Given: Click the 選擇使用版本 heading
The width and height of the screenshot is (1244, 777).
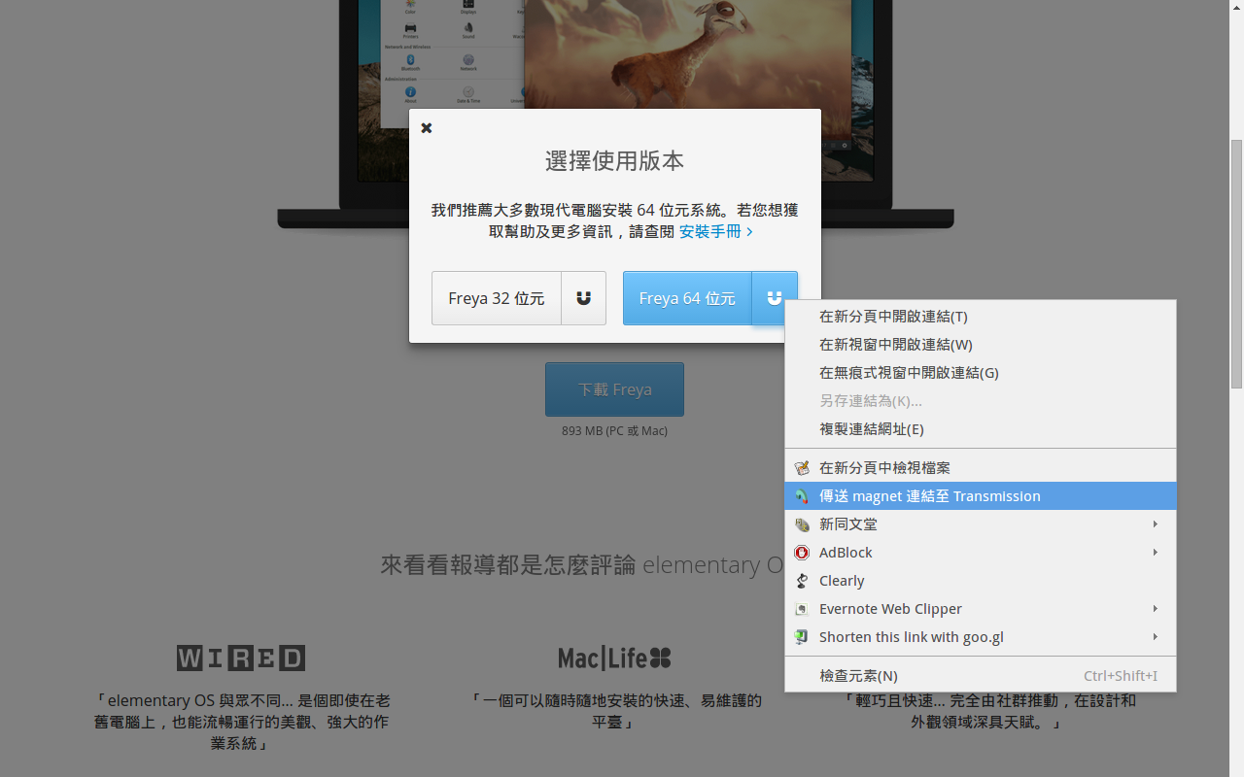Looking at the screenshot, I should point(614,161).
